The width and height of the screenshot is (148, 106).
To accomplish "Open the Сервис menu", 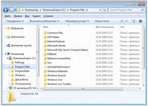I will (x=37, y=16).
